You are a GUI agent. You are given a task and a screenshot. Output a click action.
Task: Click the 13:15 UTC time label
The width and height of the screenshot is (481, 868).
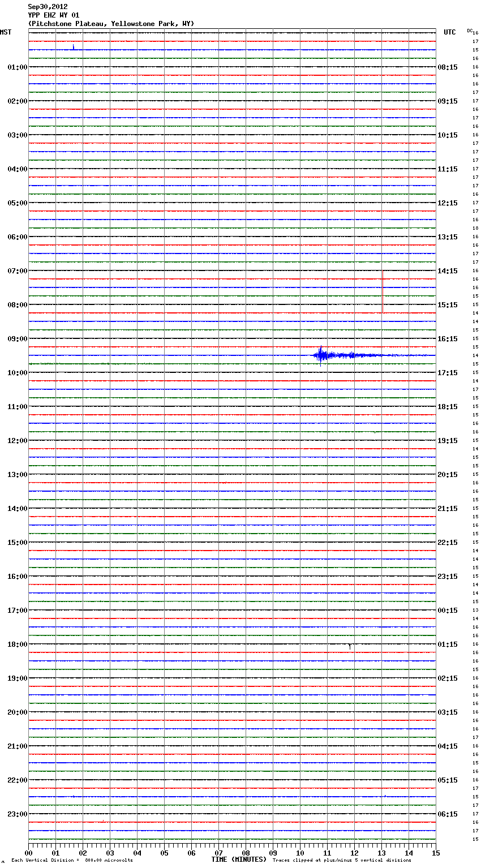448,237
